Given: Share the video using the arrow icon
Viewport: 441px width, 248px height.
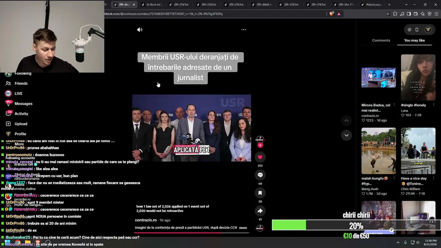Looking at the screenshot, I should coord(260,211).
